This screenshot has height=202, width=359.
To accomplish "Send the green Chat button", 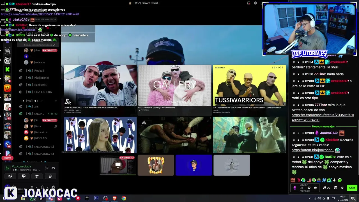I will tap(352, 188).
